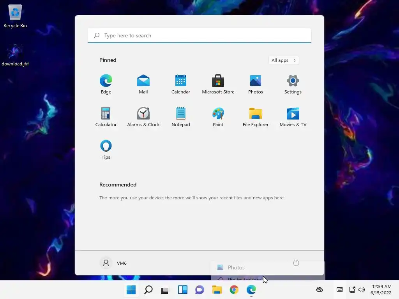Choose Pin to taskbar
The width and height of the screenshot is (399, 299).
click(268, 278)
